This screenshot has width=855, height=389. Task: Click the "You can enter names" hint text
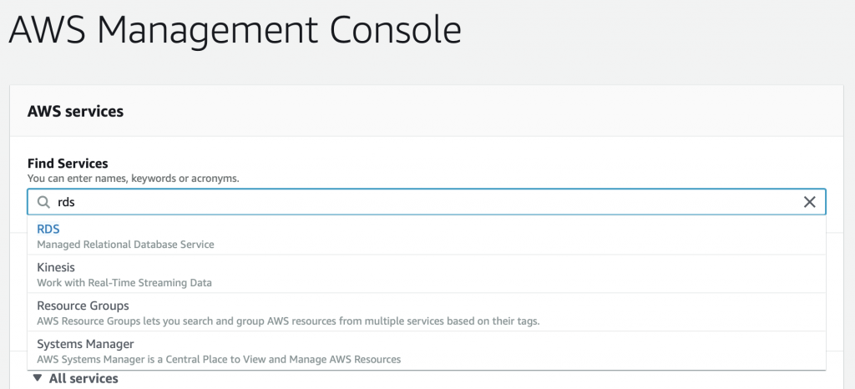133,178
